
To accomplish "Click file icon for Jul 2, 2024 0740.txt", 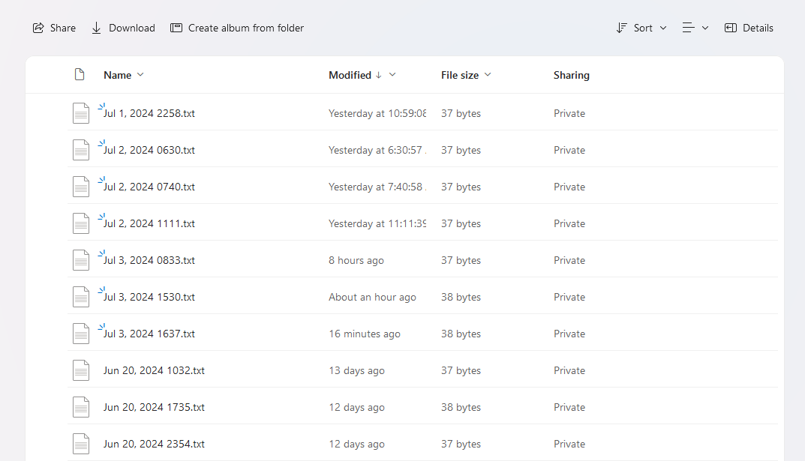I will pos(81,187).
